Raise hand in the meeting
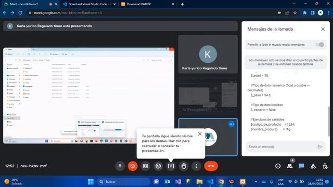This screenshot has height=187, width=333. pyautogui.click(x=184, y=166)
